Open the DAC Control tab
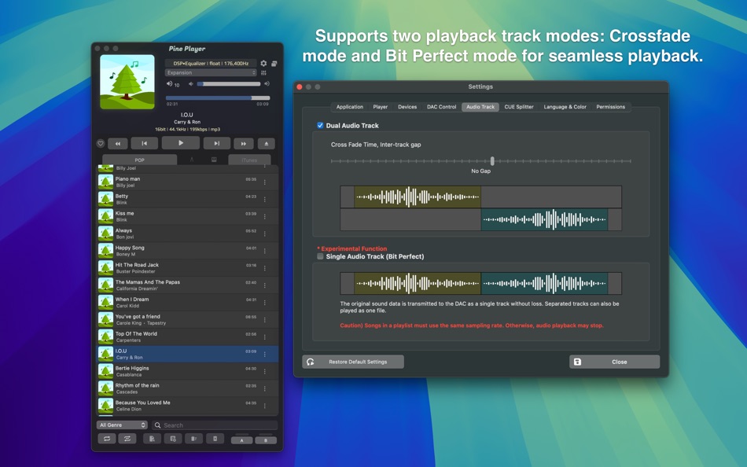 coord(442,107)
